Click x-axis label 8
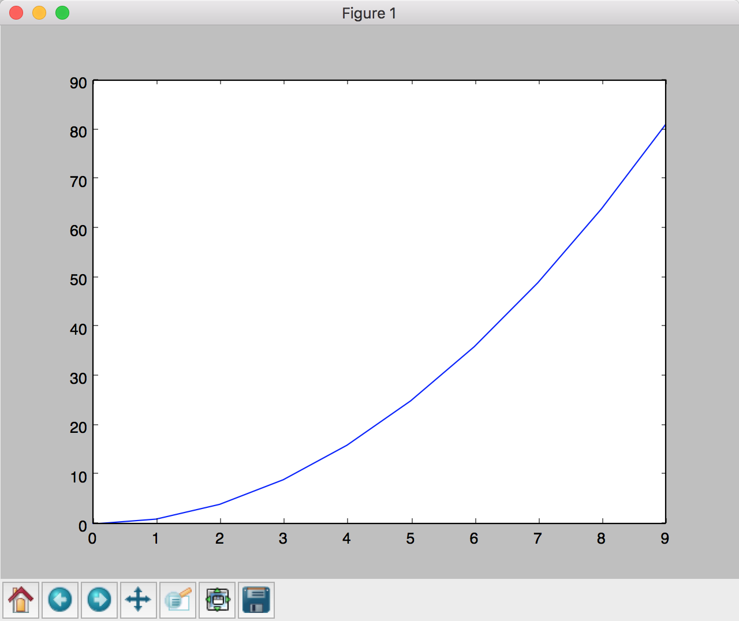Viewport: 739px width, 621px height. tap(601, 538)
